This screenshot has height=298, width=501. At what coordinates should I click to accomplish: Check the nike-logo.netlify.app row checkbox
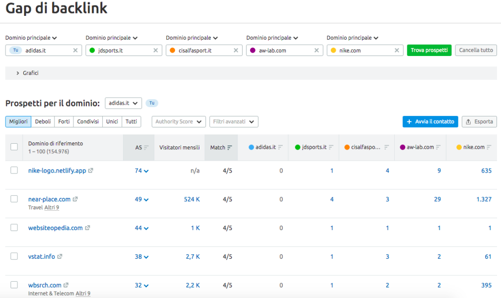(14, 170)
